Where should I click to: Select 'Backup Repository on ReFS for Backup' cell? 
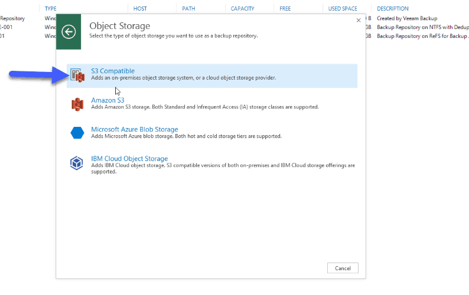coord(423,36)
